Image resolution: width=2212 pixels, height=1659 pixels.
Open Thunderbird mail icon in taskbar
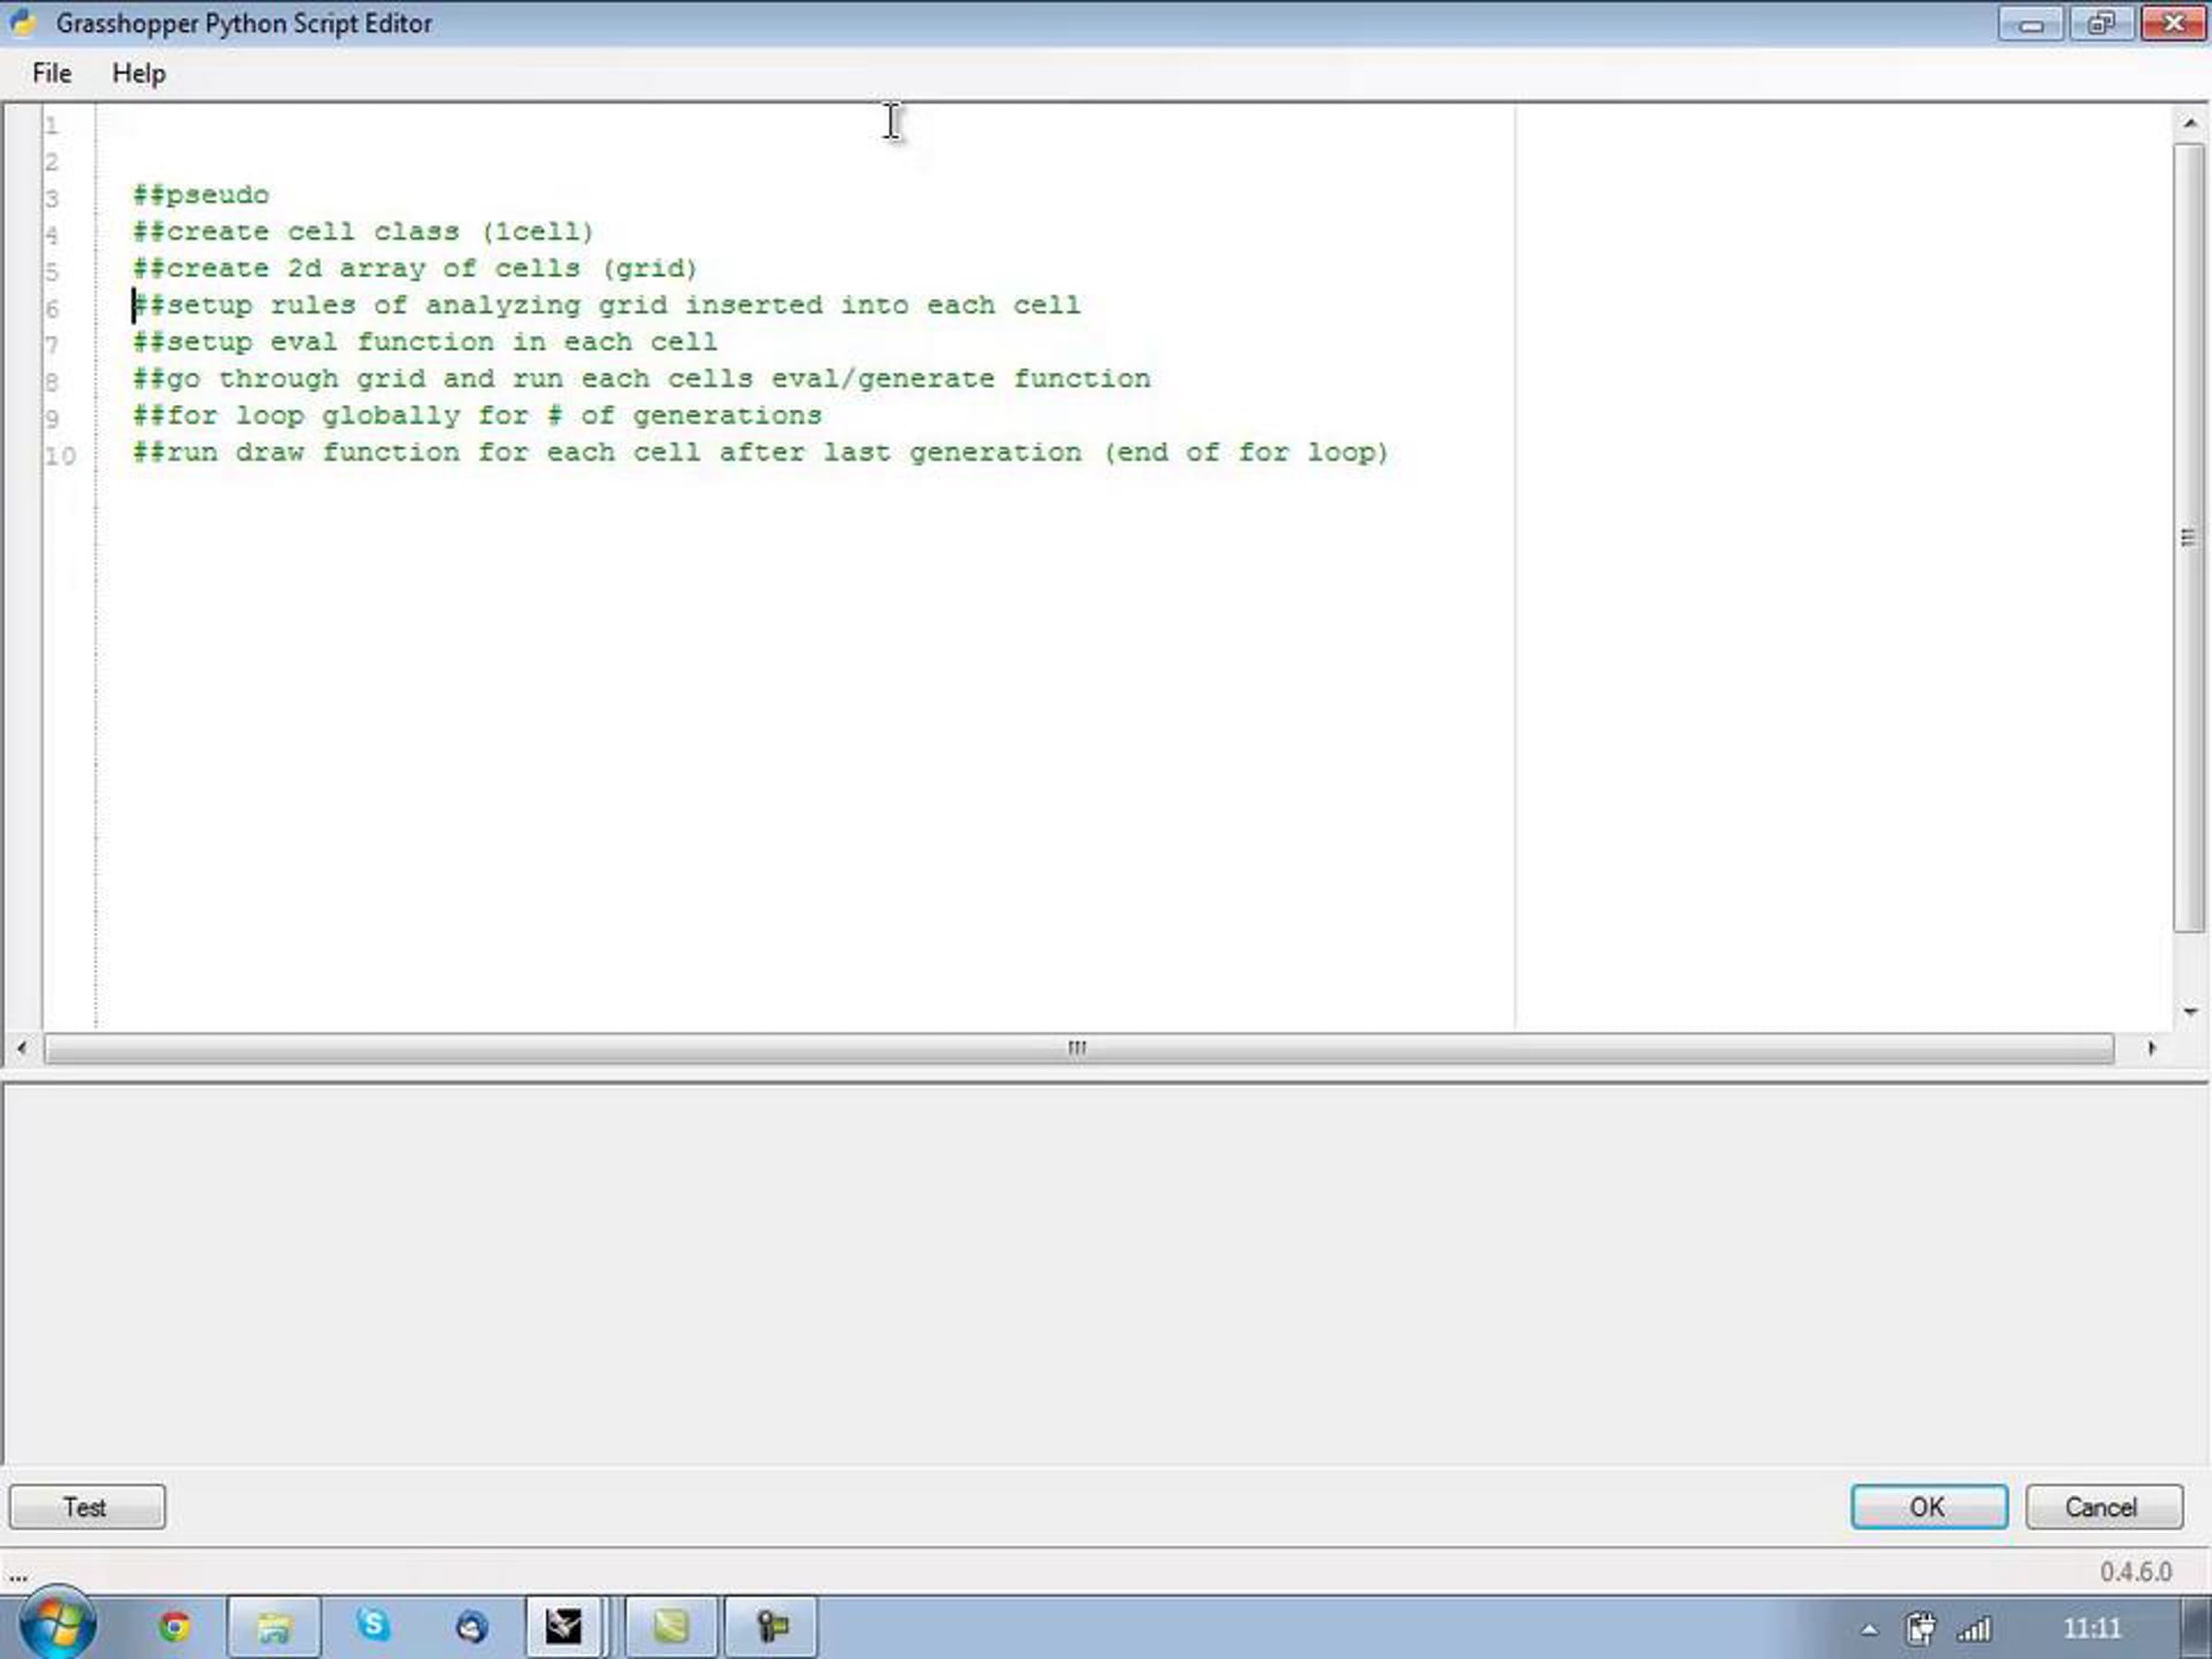[472, 1627]
